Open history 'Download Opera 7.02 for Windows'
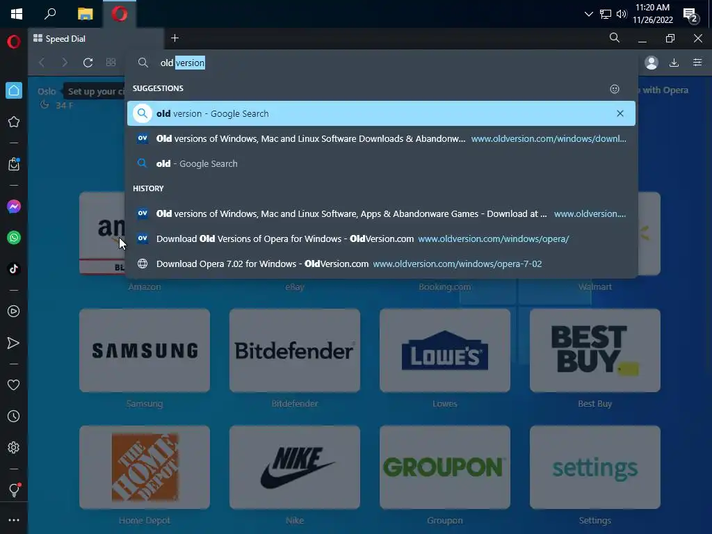Viewport: 712px width, 534px height. click(381, 264)
